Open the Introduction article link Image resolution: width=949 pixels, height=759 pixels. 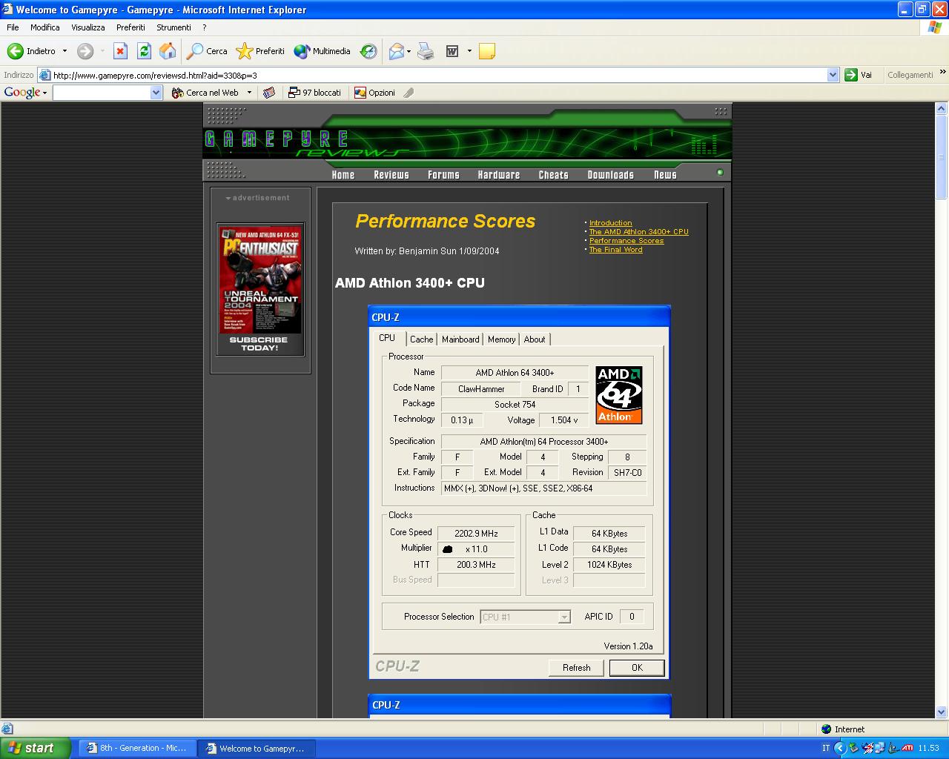click(x=610, y=223)
